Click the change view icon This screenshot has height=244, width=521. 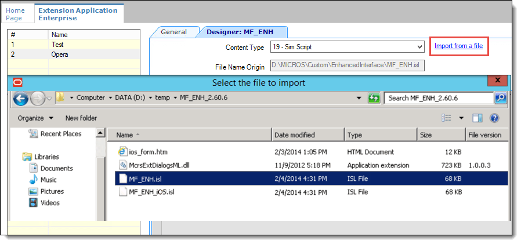(x=446, y=118)
